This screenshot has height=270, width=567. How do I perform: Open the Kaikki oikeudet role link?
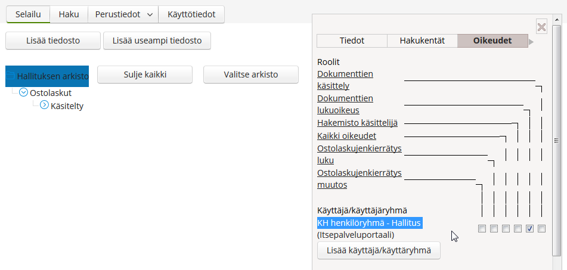coord(346,136)
